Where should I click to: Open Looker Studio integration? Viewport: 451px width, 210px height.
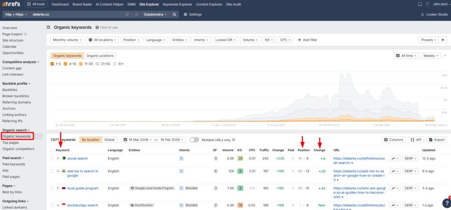pos(433,14)
